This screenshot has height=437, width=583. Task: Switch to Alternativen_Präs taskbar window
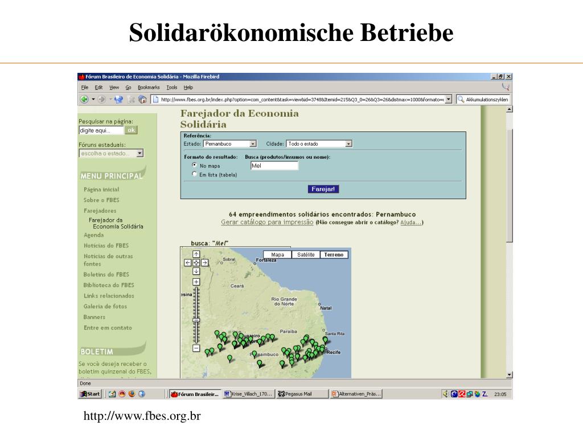(356, 394)
